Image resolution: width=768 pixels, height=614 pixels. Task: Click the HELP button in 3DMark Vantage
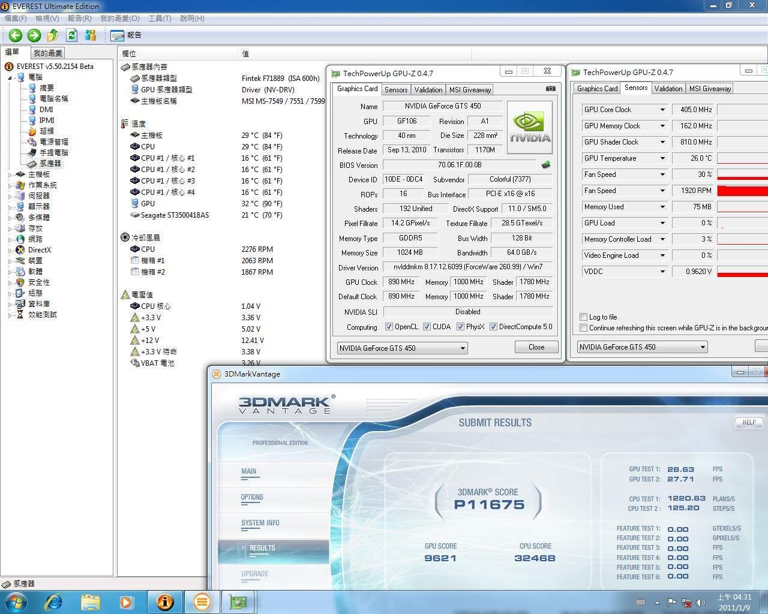(x=749, y=422)
